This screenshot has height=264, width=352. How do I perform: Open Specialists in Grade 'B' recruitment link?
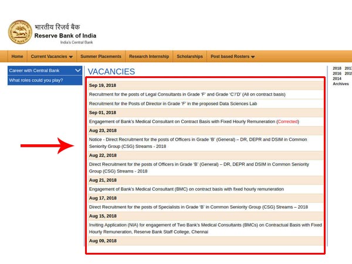(x=198, y=207)
